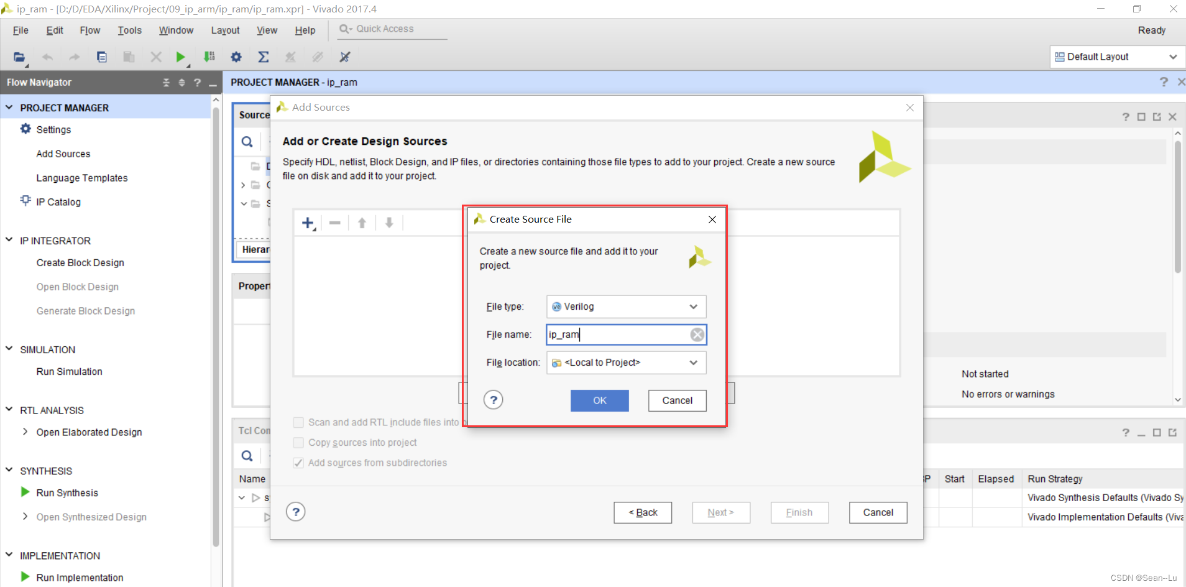Open Flow Navigator help question mark
This screenshot has width=1186, height=587.
click(x=197, y=83)
